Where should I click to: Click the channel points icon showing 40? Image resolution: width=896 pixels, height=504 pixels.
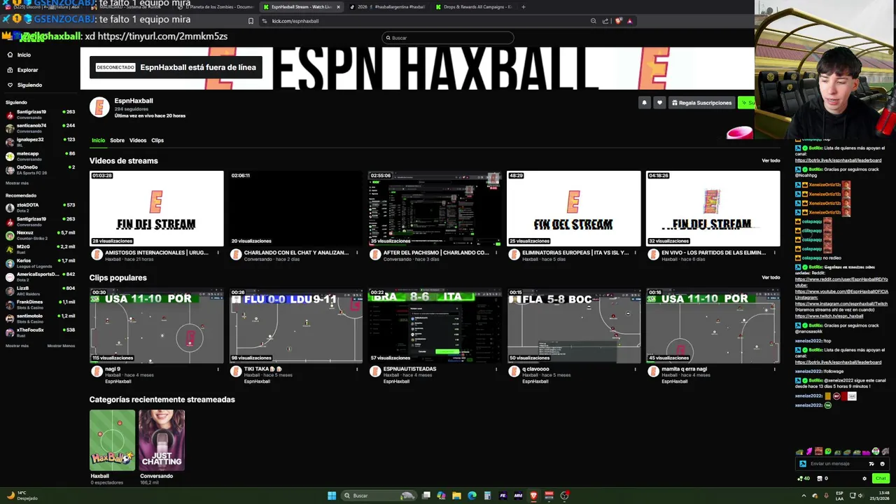[804, 479]
